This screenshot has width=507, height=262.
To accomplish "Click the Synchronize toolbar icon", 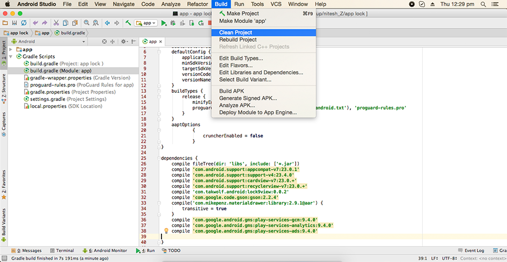I will pyautogui.click(x=24, y=23).
